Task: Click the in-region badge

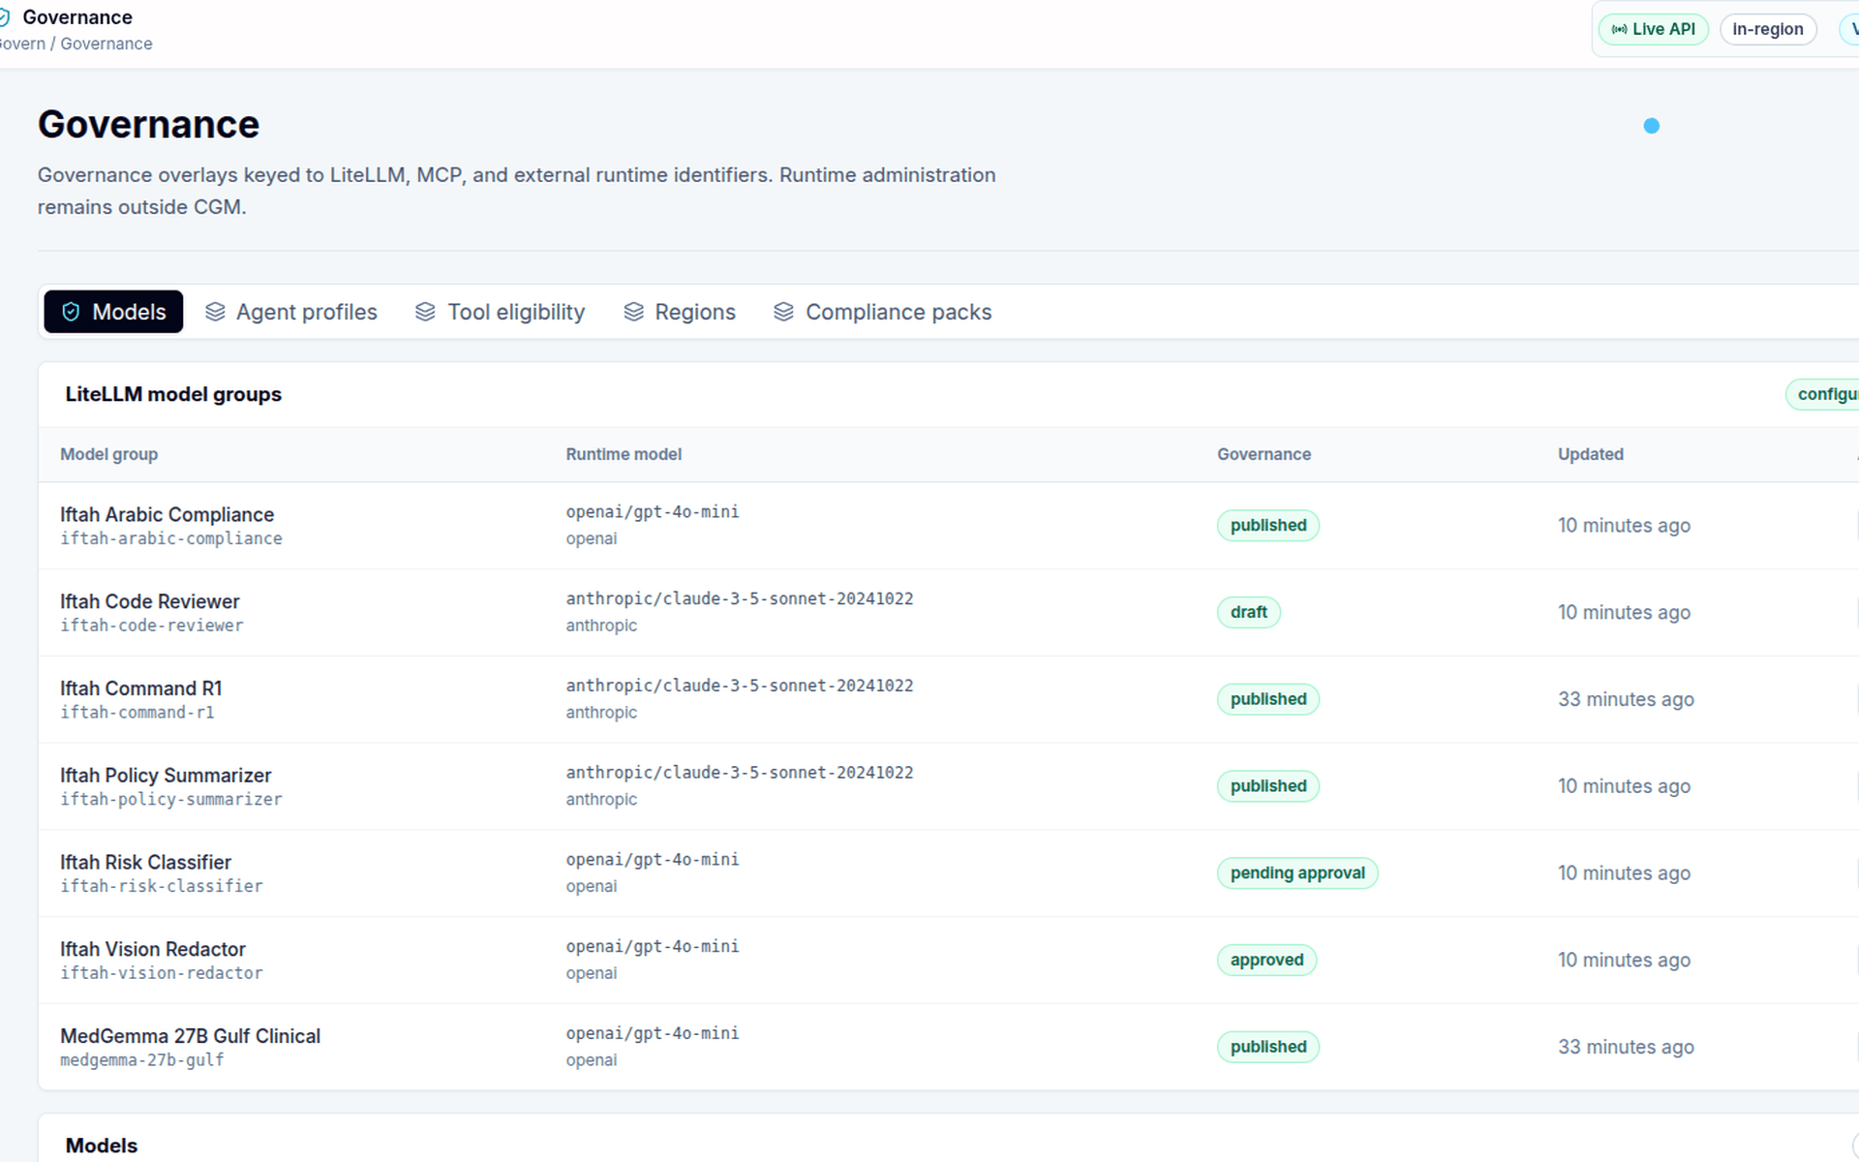Action: tap(1768, 29)
